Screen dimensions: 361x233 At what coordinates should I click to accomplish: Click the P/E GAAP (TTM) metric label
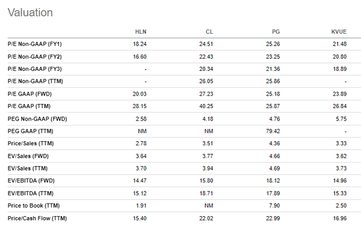[30, 107]
